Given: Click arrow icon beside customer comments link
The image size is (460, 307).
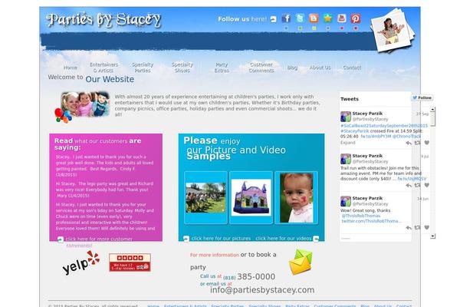Looking at the screenshot, I should tap(61, 239).
